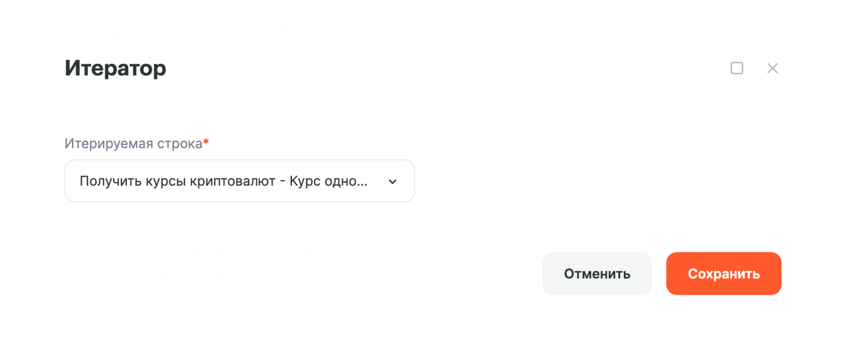Screen dimensions: 846x349
Task: Choose Отменить to discard changes
Action: click(x=596, y=273)
